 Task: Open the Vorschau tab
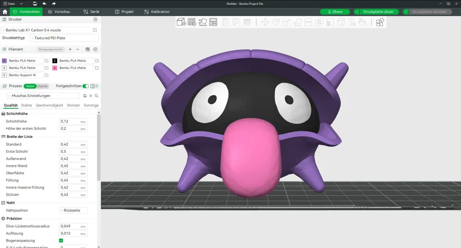(x=59, y=12)
